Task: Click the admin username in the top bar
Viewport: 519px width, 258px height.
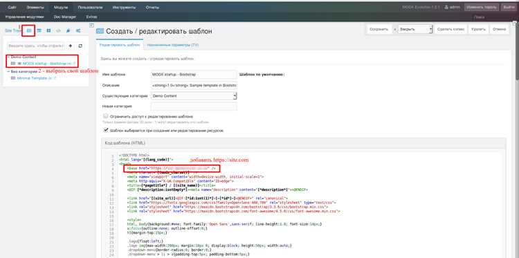Action: coord(455,7)
